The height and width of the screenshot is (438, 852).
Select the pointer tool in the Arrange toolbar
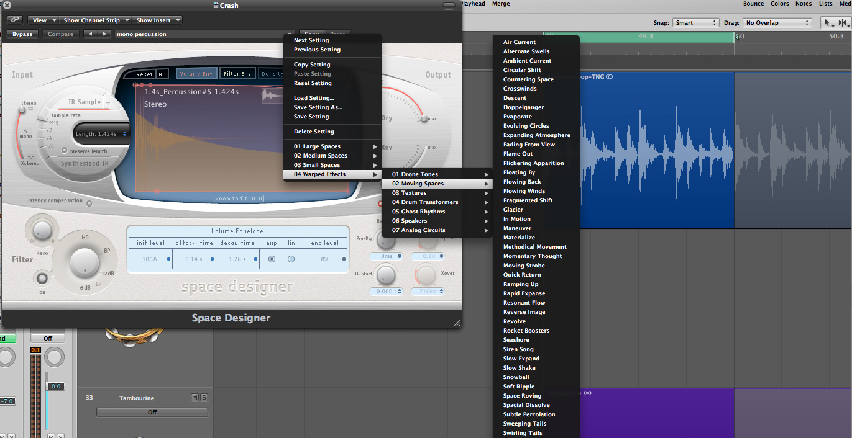point(828,22)
